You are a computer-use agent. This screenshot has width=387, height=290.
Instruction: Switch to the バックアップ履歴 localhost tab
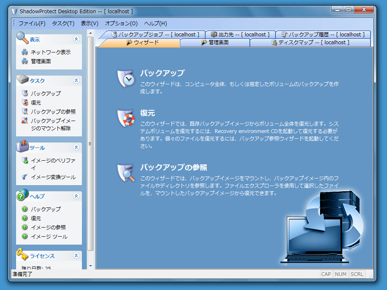pyautogui.click(x=323, y=35)
